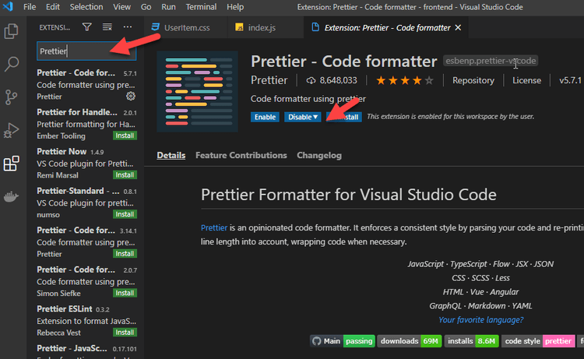Open Source Control view in activity bar
This screenshot has width=584, height=359.
[x=11, y=97]
